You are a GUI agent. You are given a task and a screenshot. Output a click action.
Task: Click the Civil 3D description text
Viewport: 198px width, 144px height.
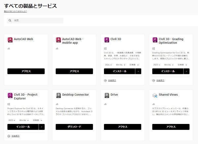[122, 56]
